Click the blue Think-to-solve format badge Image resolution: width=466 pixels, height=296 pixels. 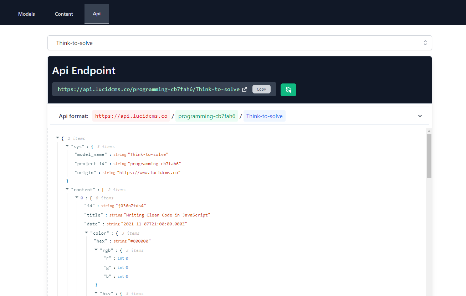point(265,116)
